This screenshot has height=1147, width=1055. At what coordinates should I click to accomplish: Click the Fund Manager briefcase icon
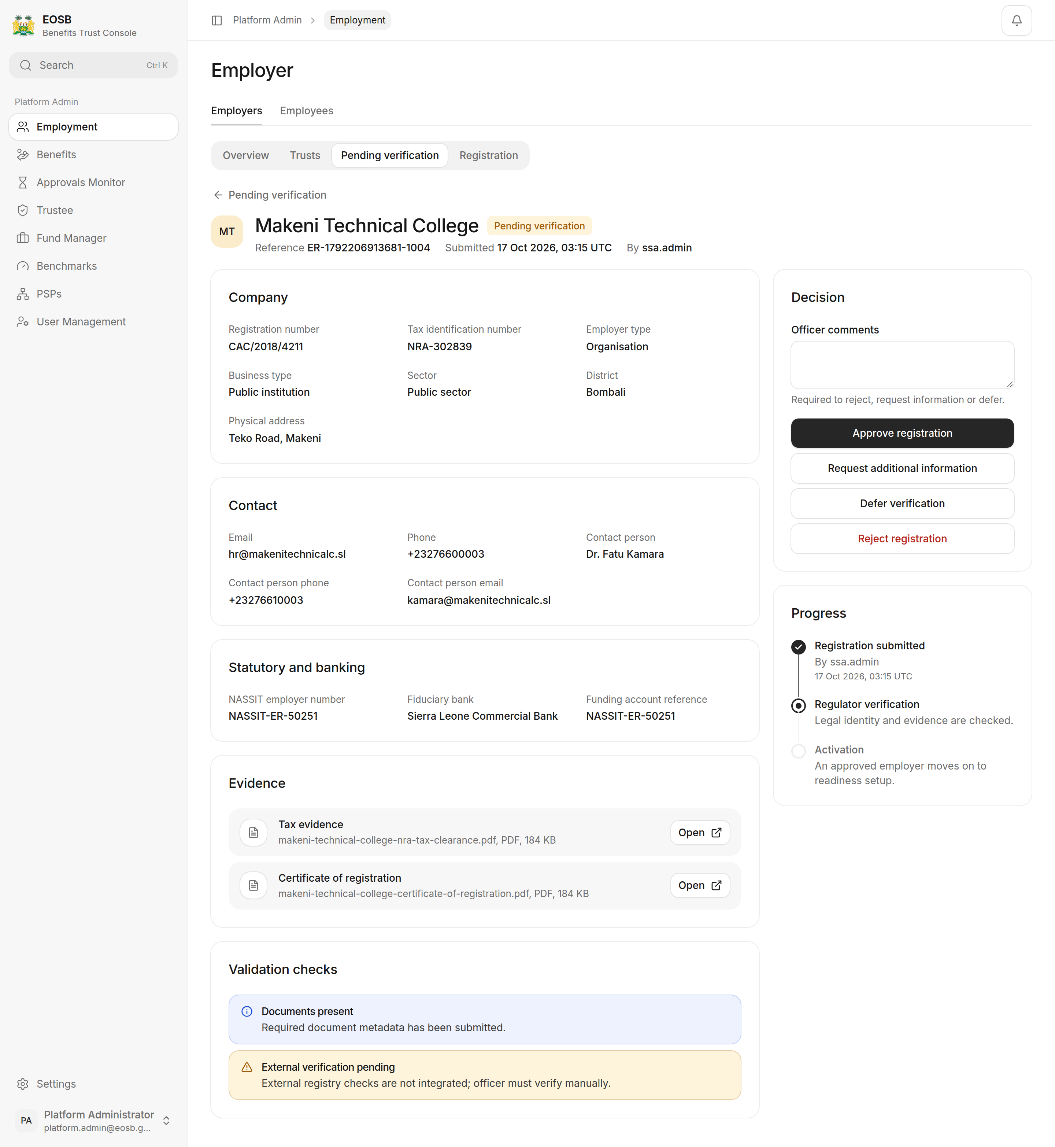pyautogui.click(x=23, y=238)
